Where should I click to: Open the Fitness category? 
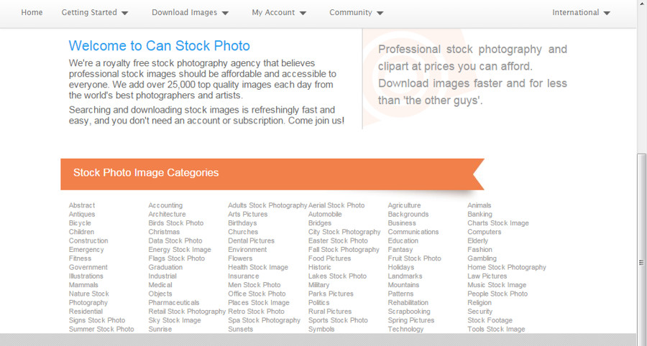click(80, 258)
